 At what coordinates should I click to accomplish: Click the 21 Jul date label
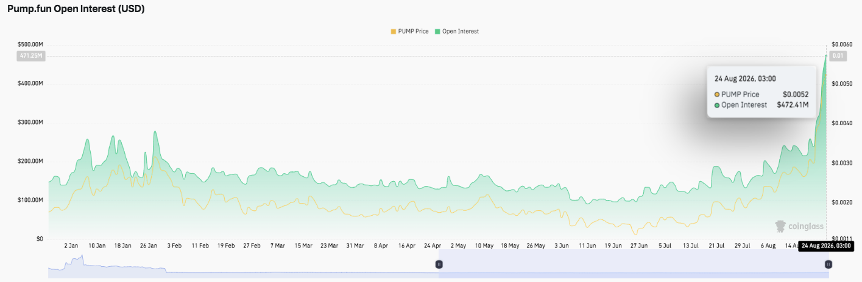click(716, 246)
